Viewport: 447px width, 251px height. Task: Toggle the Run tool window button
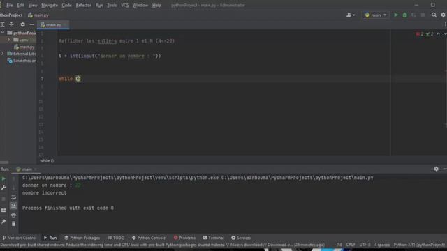[50, 238]
